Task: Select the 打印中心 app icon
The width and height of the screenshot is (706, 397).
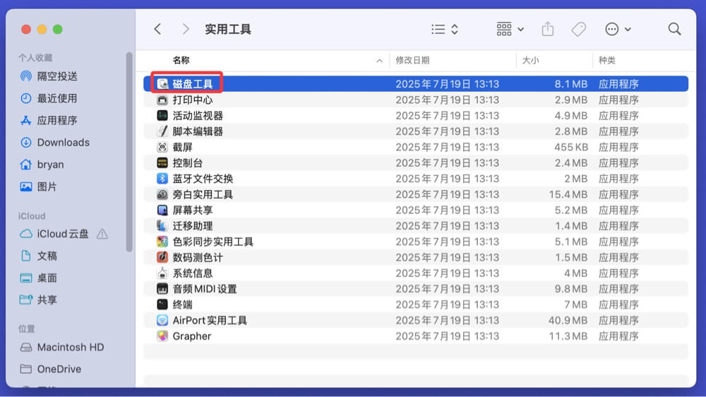Action: coord(162,100)
